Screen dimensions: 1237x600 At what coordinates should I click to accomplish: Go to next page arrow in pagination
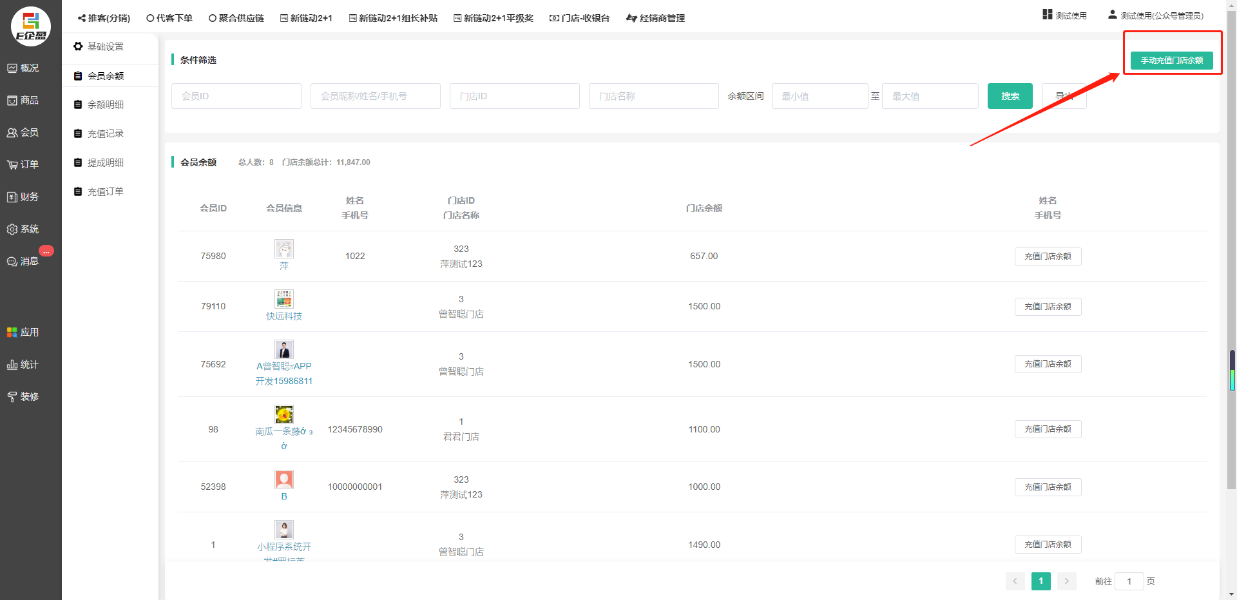click(x=1066, y=581)
